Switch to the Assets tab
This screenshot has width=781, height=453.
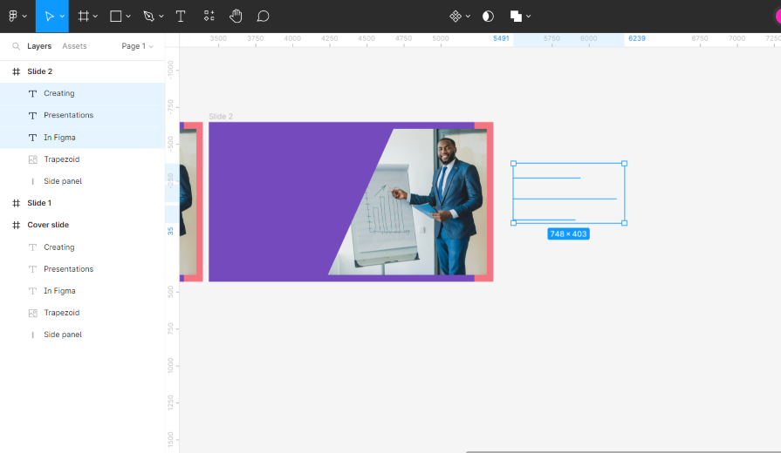[74, 46]
